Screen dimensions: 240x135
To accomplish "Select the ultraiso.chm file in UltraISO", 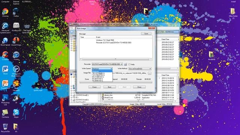I will [x=108, y=95].
